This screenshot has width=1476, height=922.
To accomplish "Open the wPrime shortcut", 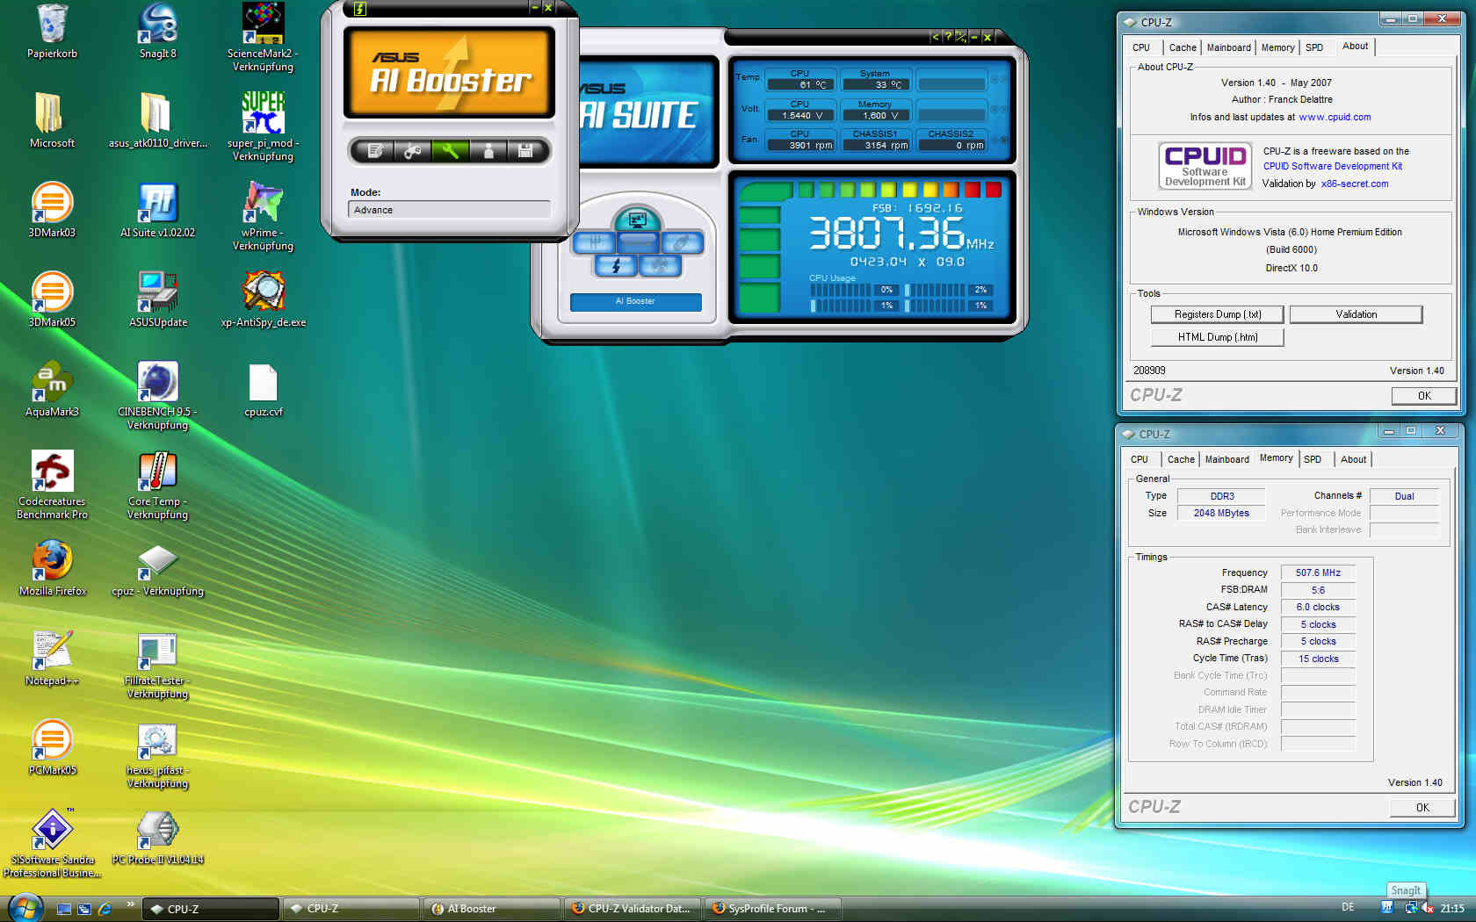I will coord(263,217).
